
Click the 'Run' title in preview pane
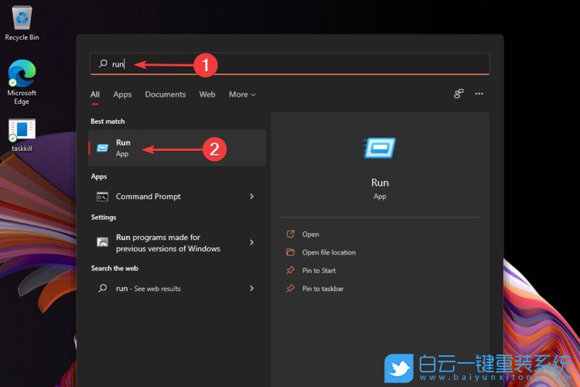click(380, 183)
